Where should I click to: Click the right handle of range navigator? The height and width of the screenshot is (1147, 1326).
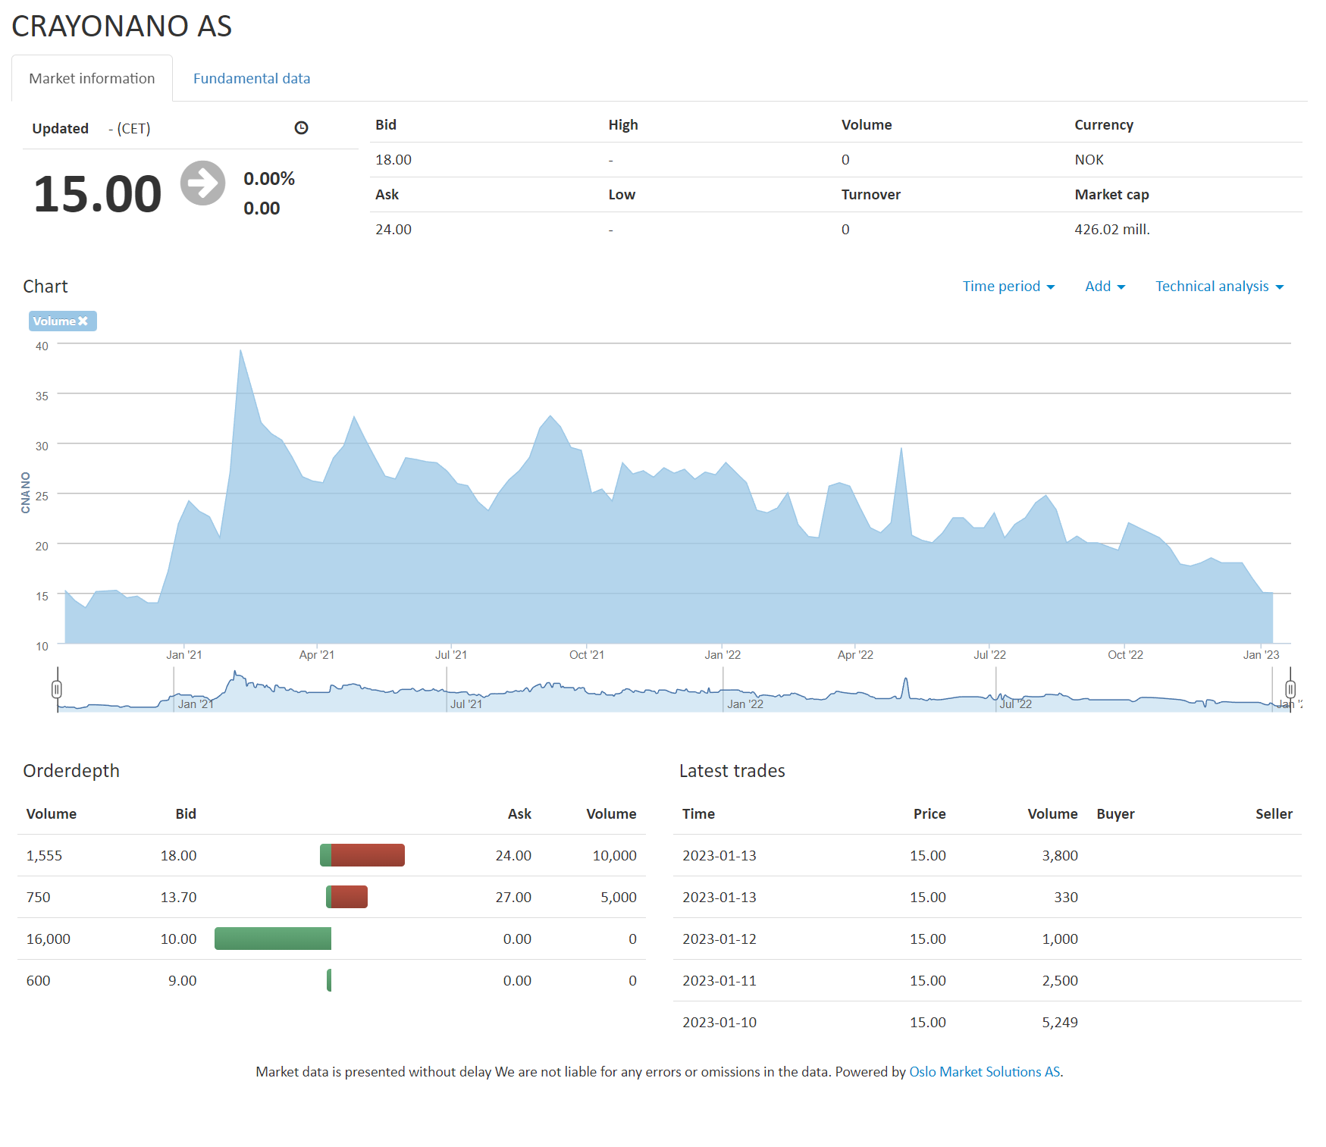click(x=1290, y=689)
